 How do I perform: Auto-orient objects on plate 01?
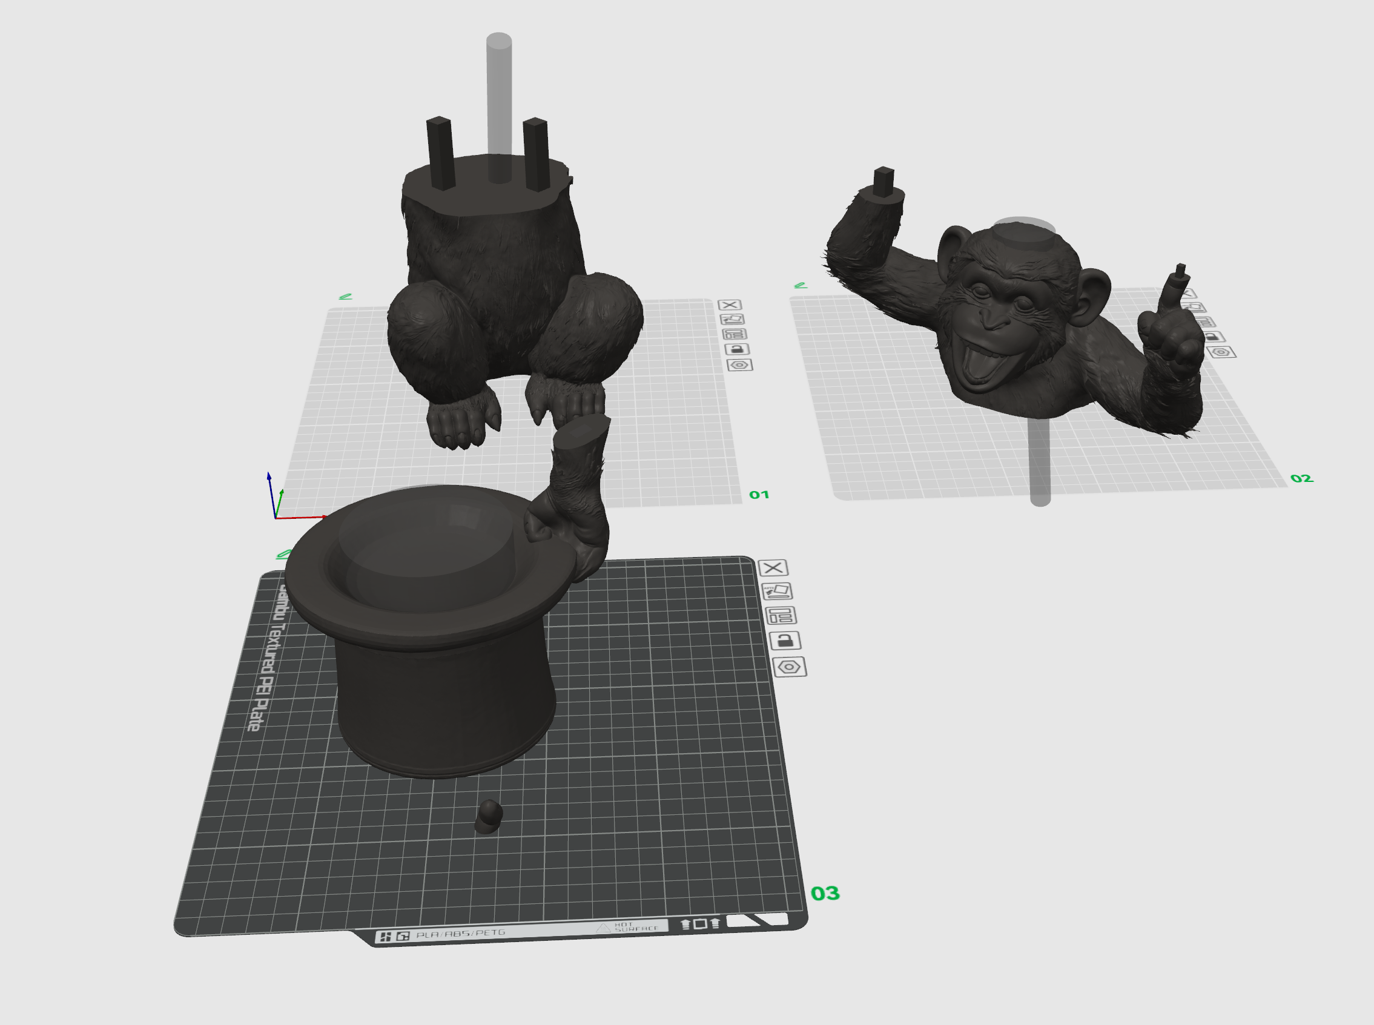732,319
